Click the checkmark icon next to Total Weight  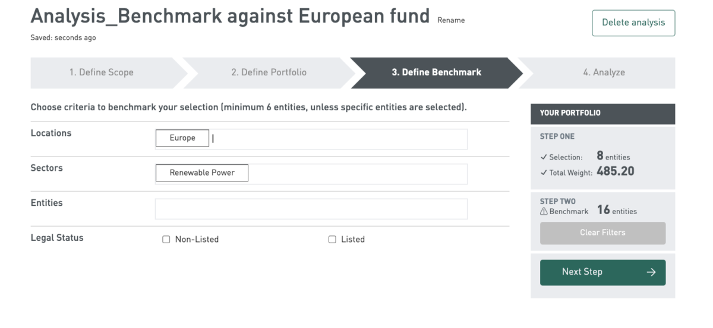click(x=543, y=173)
